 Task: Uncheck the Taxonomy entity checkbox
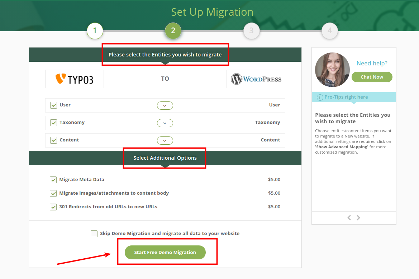point(53,123)
